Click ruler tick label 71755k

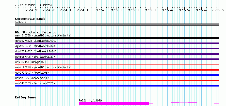(100, 10)
